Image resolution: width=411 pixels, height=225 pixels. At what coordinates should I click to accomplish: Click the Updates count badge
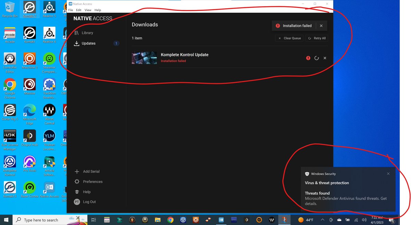coord(116,43)
